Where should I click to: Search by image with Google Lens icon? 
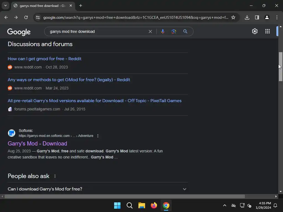pyautogui.click(x=174, y=31)
